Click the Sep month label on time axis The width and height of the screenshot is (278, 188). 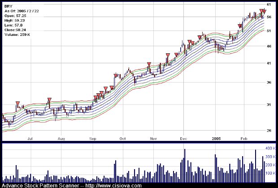point(93,138)
